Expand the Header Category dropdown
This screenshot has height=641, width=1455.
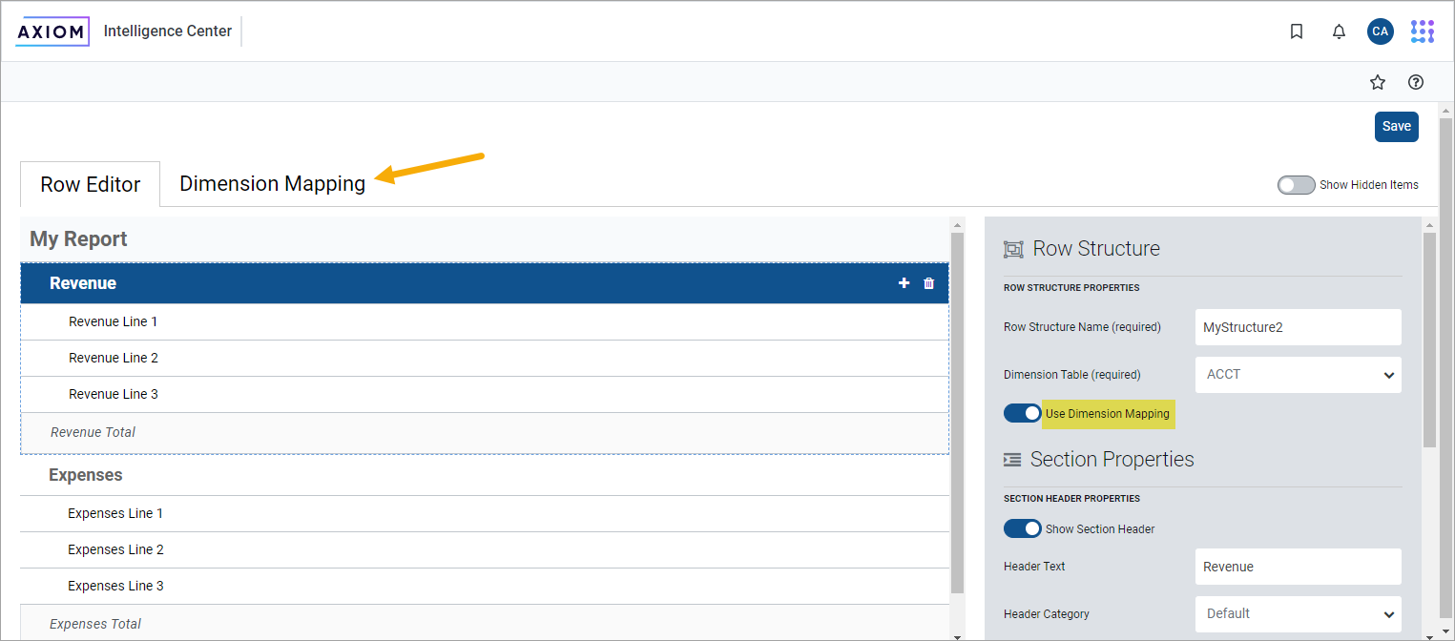[1298, 614]
